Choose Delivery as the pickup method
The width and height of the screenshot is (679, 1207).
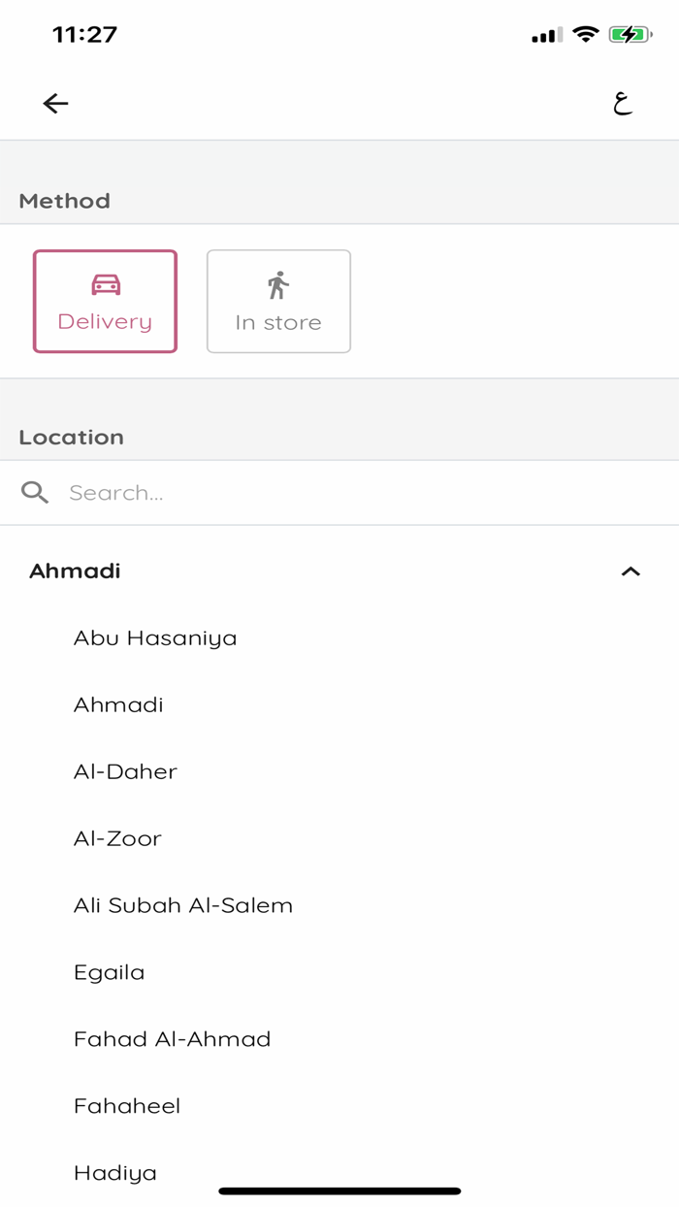pos(105,301)
